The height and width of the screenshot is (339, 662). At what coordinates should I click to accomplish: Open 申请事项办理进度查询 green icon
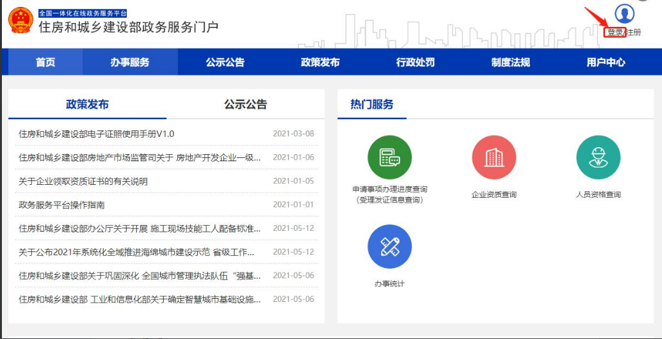click(389, 157)
